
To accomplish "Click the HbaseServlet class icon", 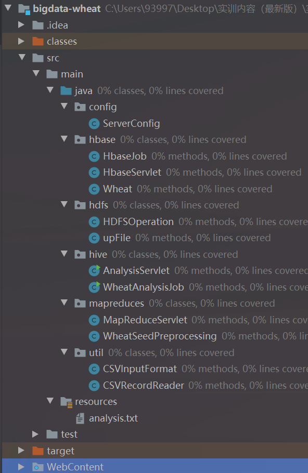I will click(94, 172).
